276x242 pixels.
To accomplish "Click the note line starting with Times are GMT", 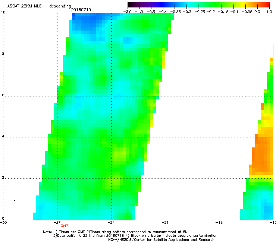I will [115, 232].
